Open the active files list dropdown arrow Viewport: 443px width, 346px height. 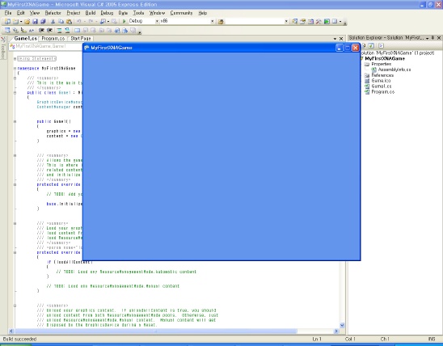335,39
